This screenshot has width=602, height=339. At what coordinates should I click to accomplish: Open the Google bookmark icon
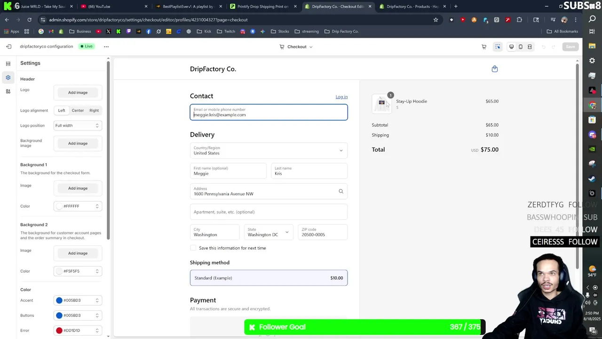point(41,32)
